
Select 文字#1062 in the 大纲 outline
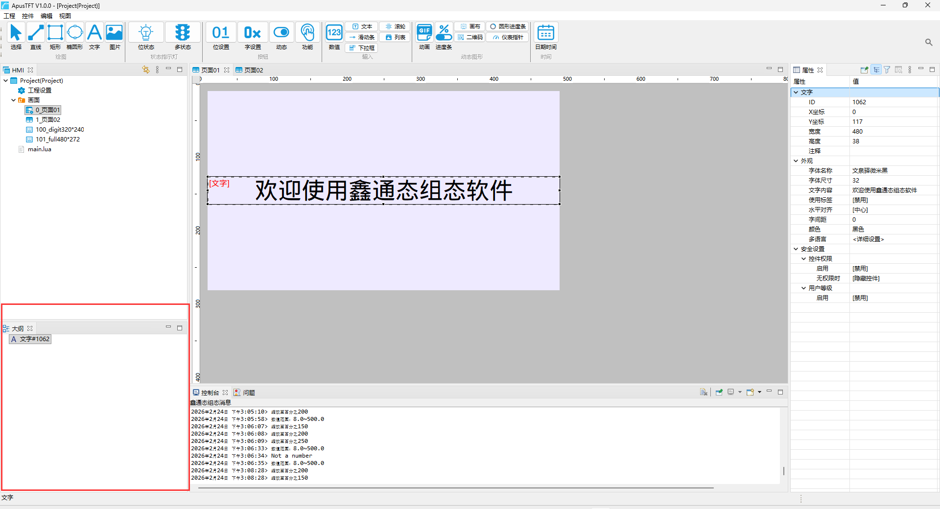[30, 339]
